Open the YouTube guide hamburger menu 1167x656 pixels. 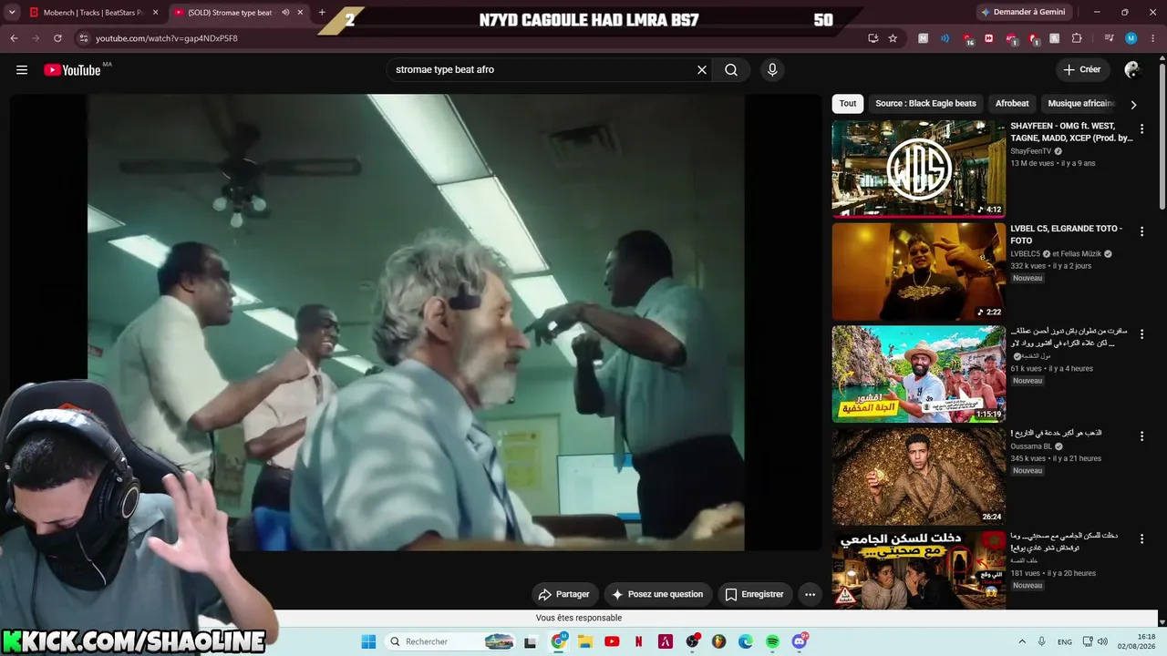click(x=22, y=70)
